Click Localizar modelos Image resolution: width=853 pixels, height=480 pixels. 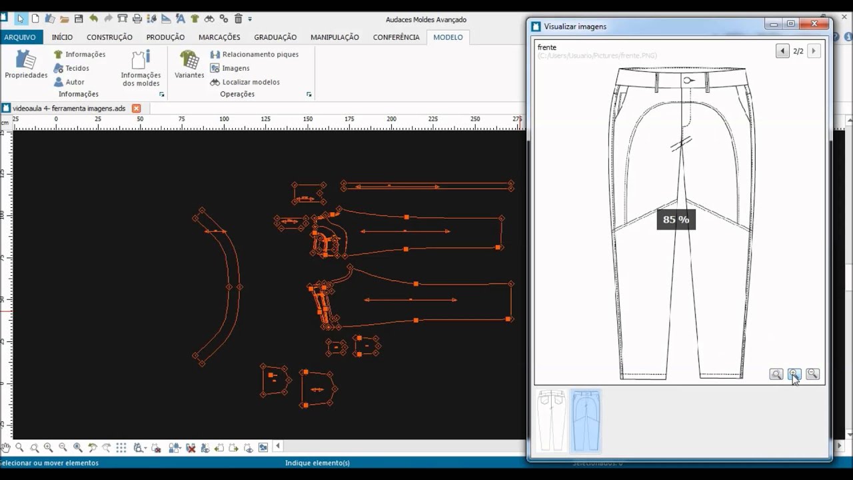245,82
